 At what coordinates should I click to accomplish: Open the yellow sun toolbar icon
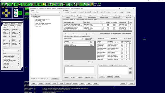(x=44, y=4)
